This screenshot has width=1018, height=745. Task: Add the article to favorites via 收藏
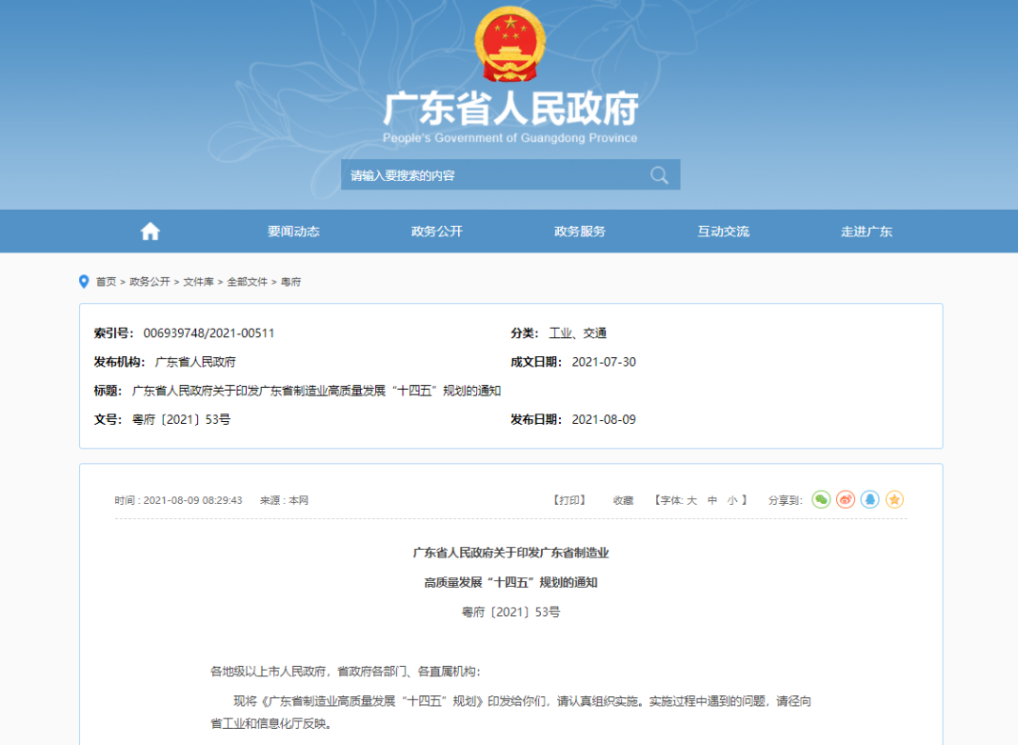tap(623, 500)
